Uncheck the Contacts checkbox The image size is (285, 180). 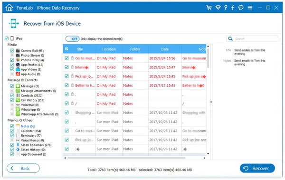click(12, 95)
